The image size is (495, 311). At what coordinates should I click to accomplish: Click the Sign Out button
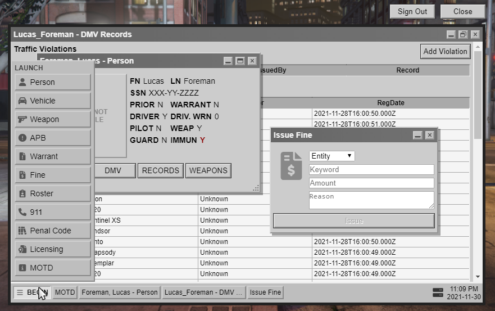pyautogui.click(x=412, y=11)
